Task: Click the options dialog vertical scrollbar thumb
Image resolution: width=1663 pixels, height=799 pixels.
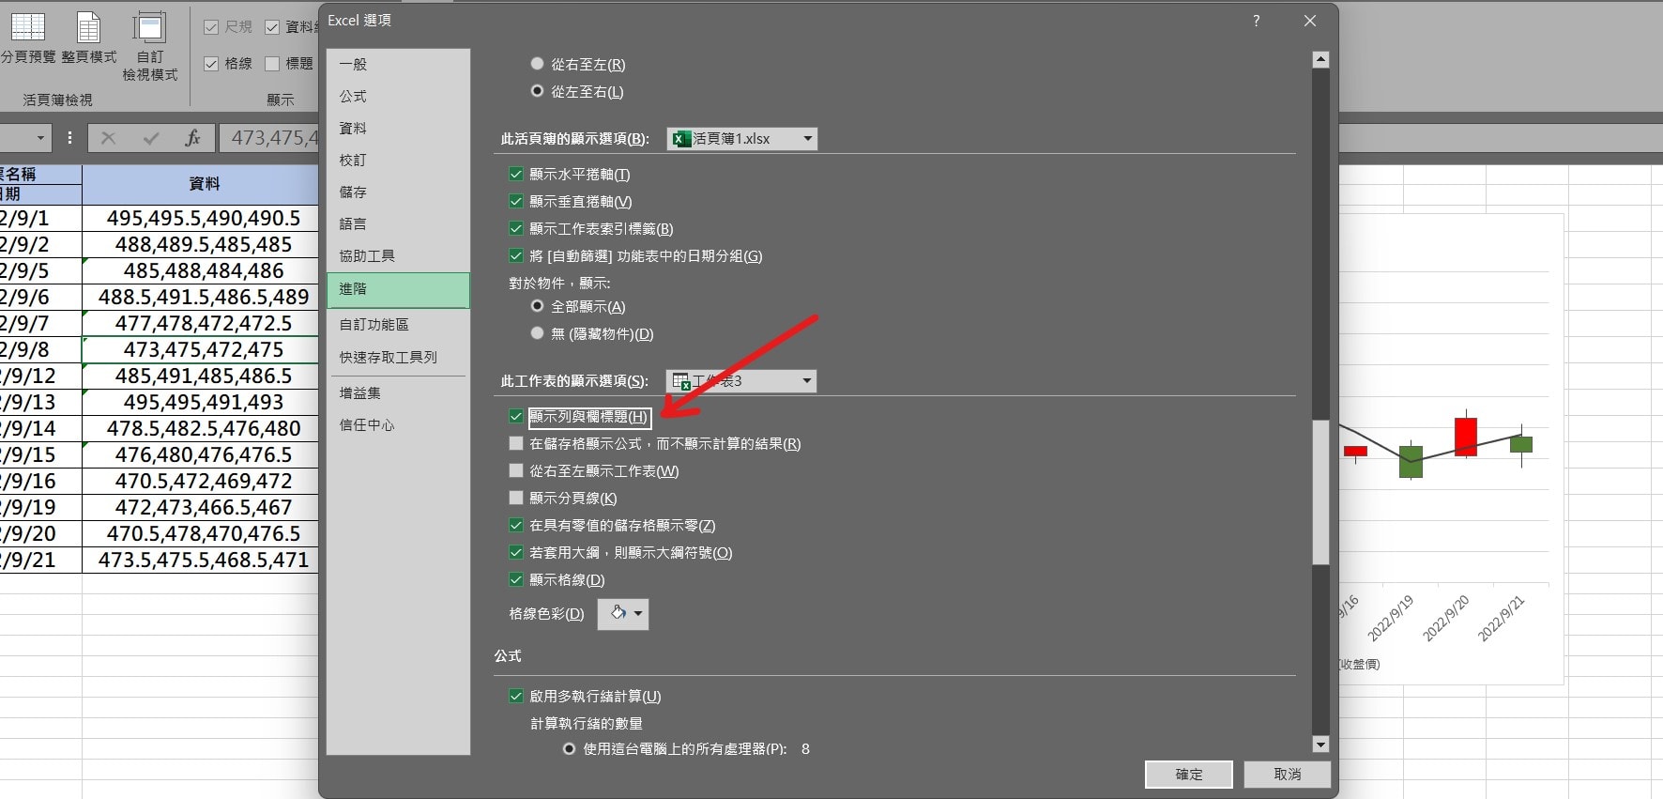Action: pyautogui.click(x=1320, y=492)
